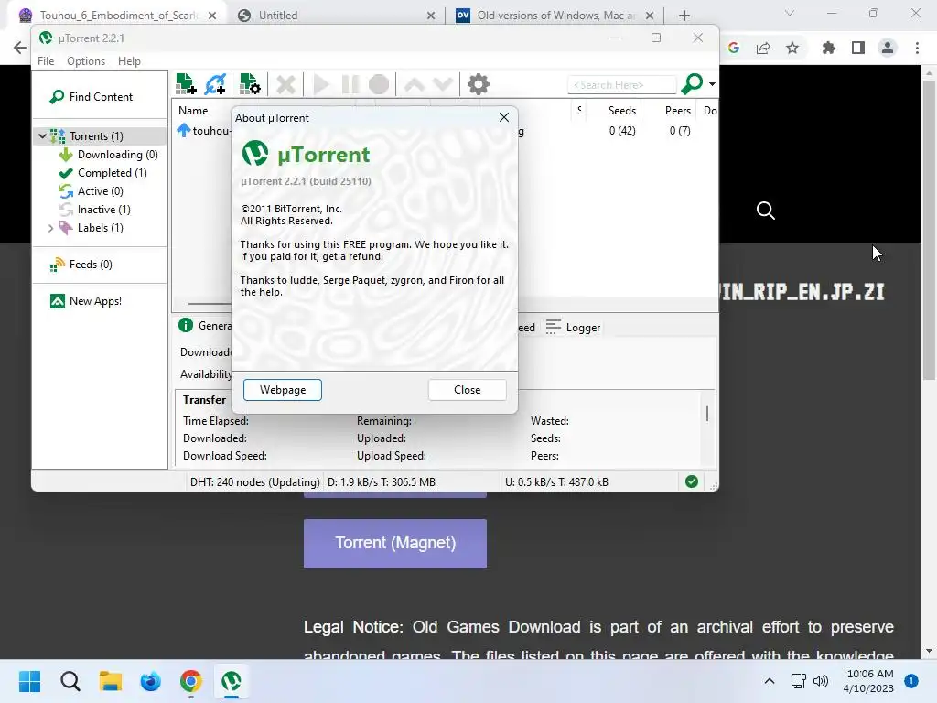
Task: Open the File menu in µTorrent
Action: (x=46, y=61)
